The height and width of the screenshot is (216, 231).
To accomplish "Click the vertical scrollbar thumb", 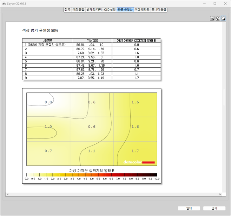I will 224,97.
